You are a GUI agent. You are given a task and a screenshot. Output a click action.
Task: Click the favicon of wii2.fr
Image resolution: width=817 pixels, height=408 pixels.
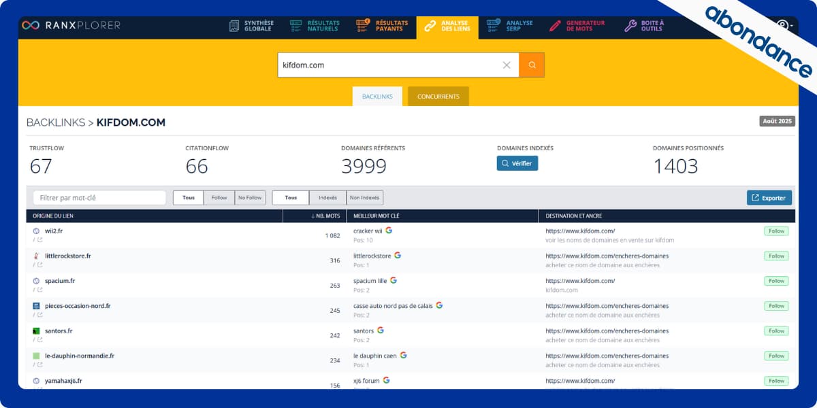pos(36,231)
